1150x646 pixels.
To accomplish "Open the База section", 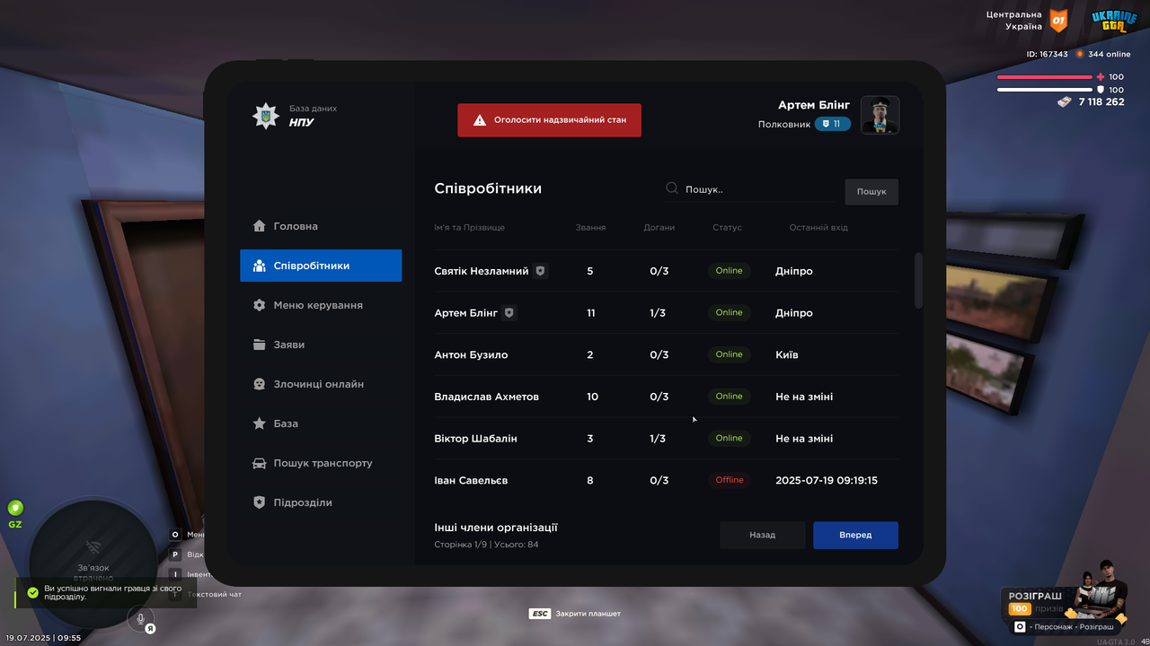I will pos(321,423).
